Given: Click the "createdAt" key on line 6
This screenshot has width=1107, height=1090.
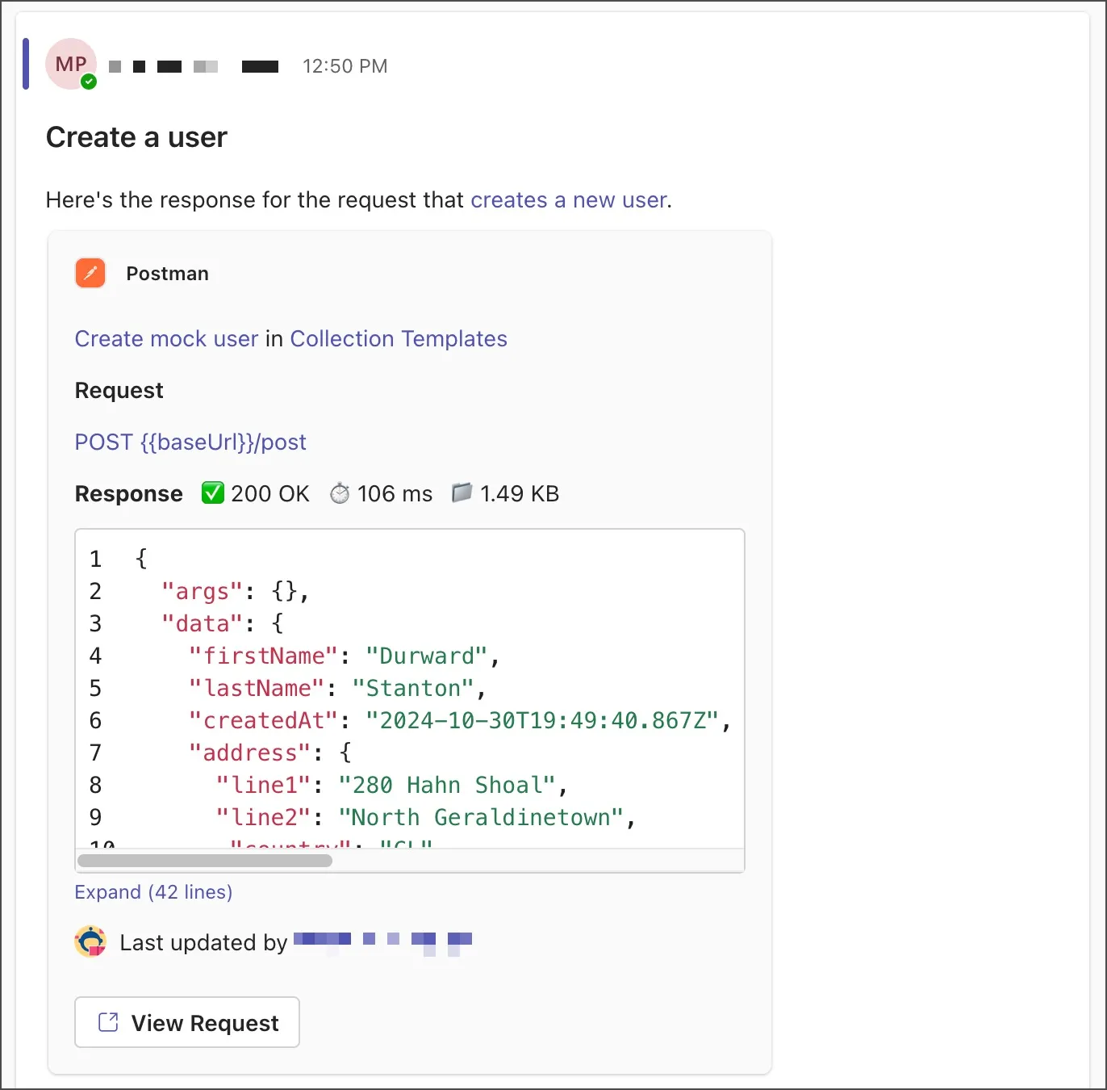Looking at the screenshot, I should [x=263, y=720].
